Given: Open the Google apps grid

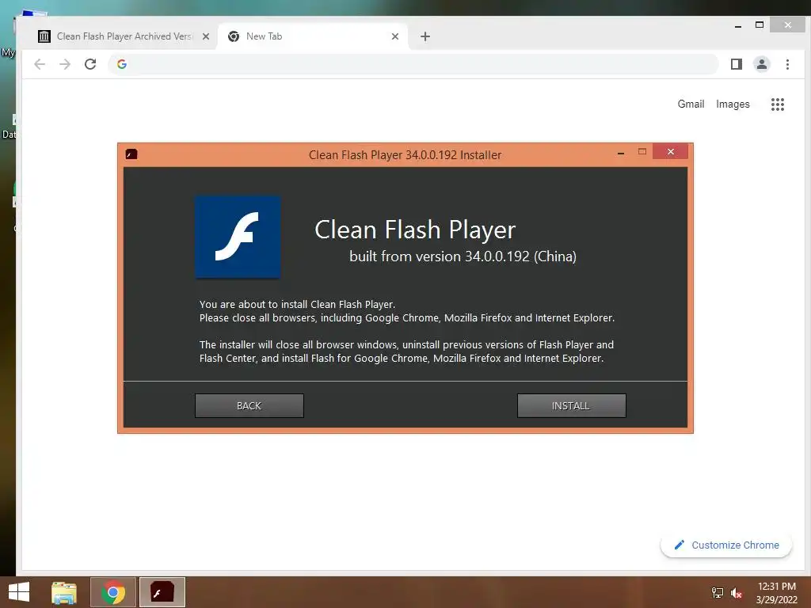Looking at the screenshot, I should pyautogui.click(x=778, y=104).
